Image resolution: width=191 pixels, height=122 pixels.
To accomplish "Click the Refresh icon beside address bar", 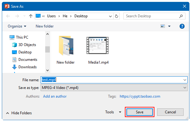I will click(x=117, y=16).
